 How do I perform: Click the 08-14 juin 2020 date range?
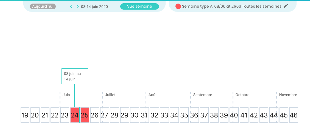tap(94, 7)
